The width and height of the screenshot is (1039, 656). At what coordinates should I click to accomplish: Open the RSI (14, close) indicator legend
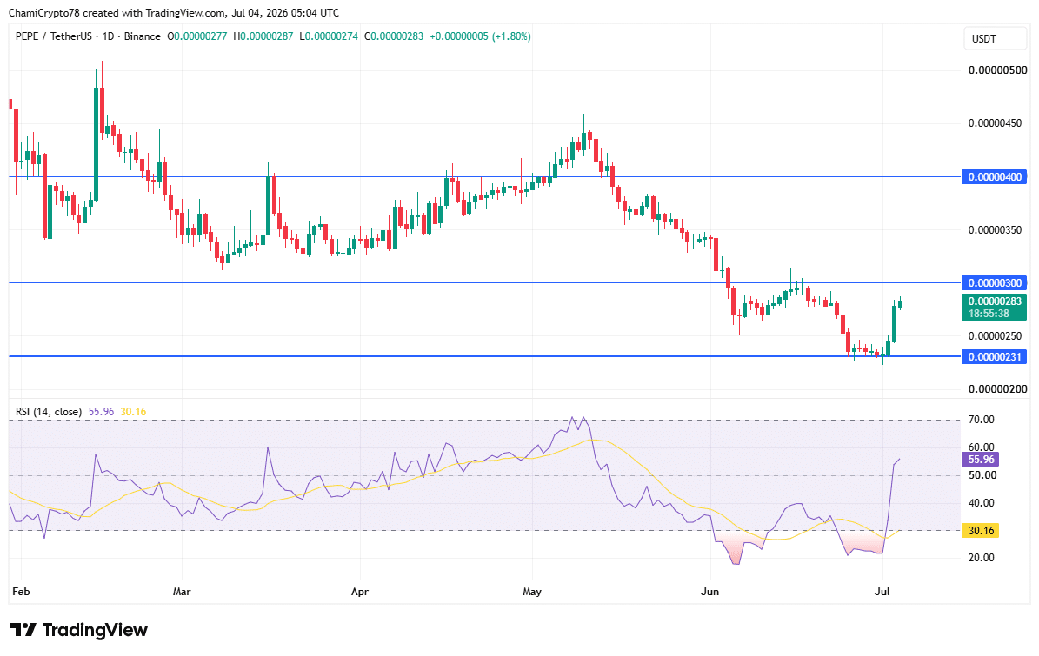(49, 412)
